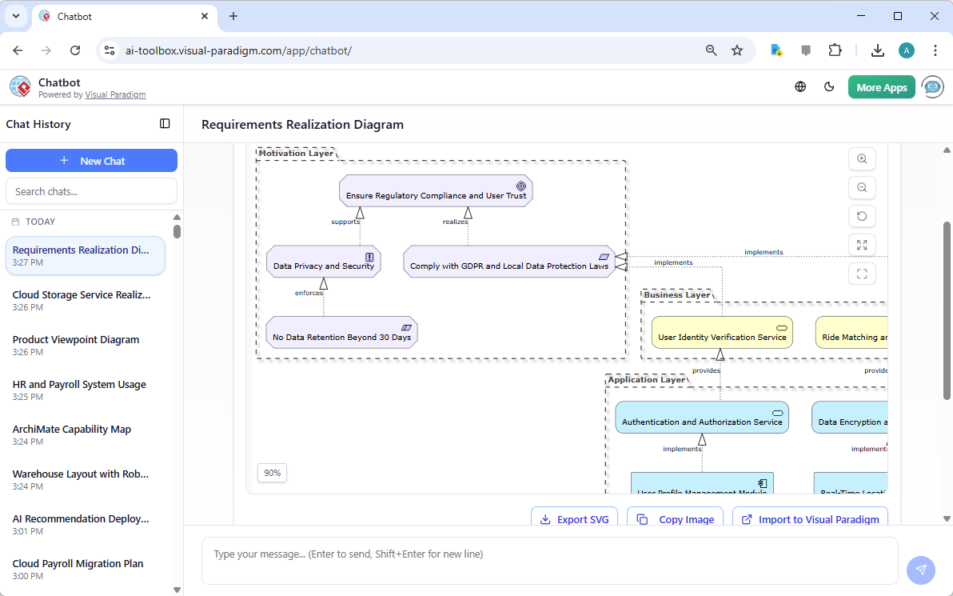953x596 pixels.
Task: Reset the diagram zoom level
Action: click(x=862, y=216)
